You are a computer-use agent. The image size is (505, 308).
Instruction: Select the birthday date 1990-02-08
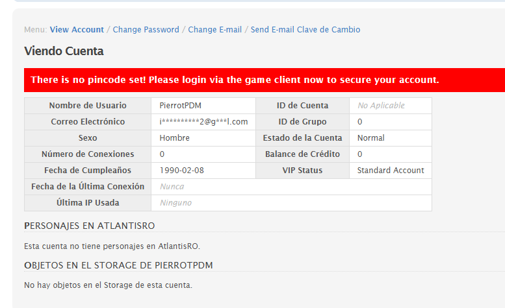(181, 171)
